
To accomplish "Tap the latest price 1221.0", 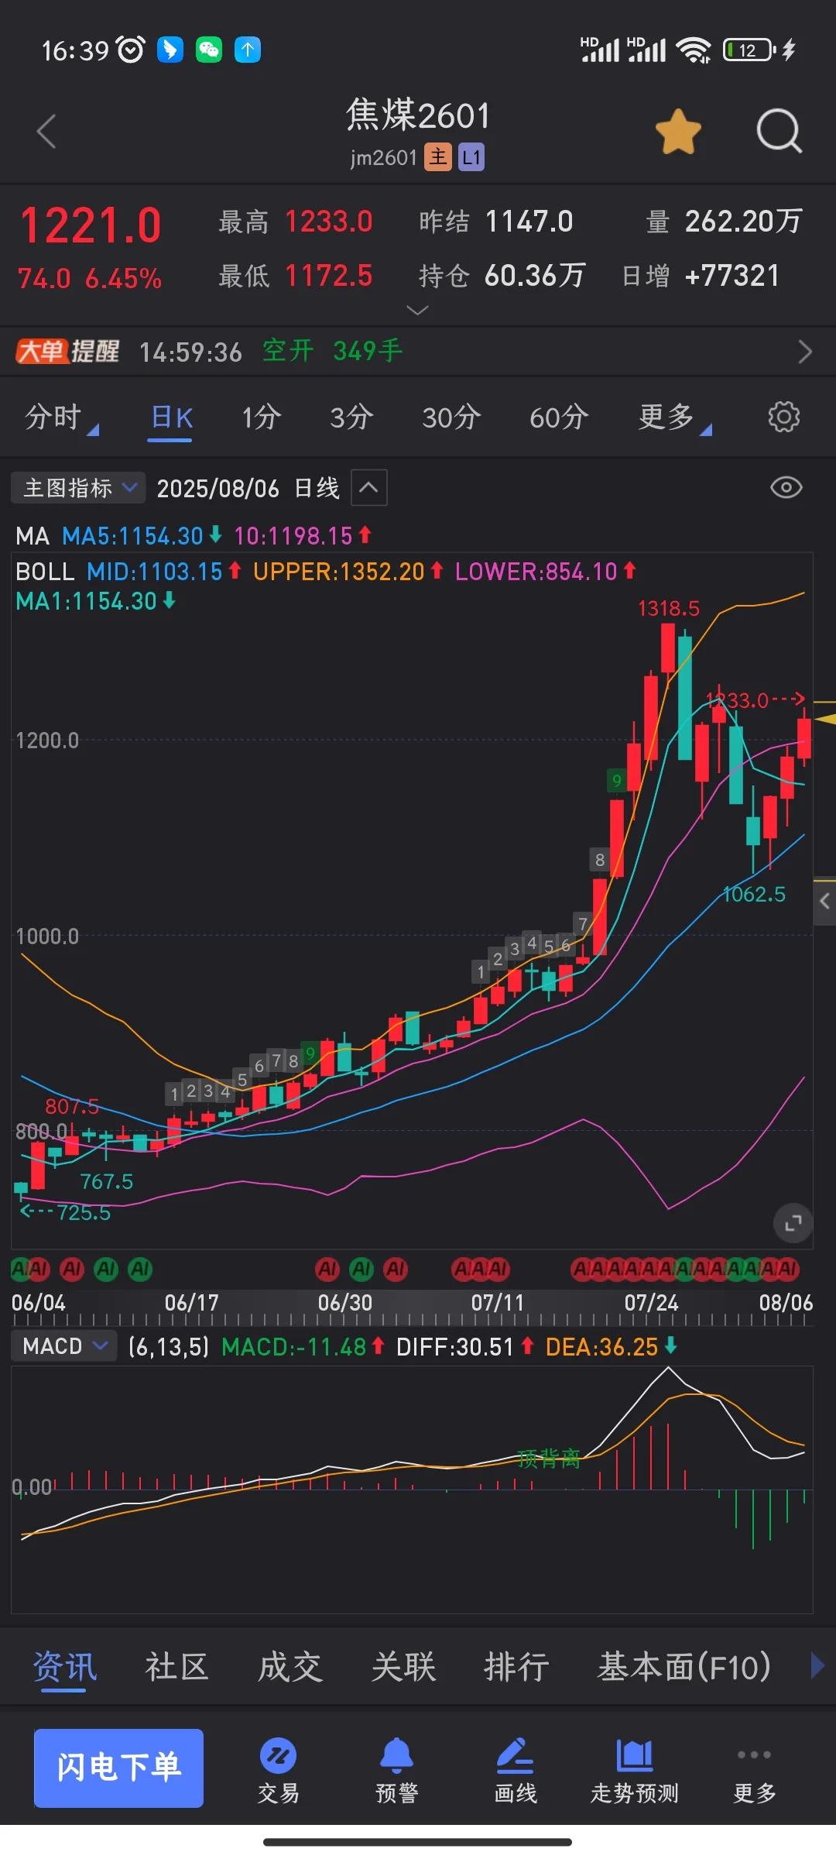I will point(91,226).
